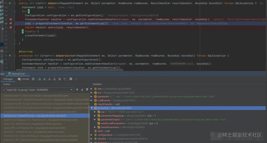Click 'handler.query' on line 63
Screen dimensions: 267x143
(46, 28)
